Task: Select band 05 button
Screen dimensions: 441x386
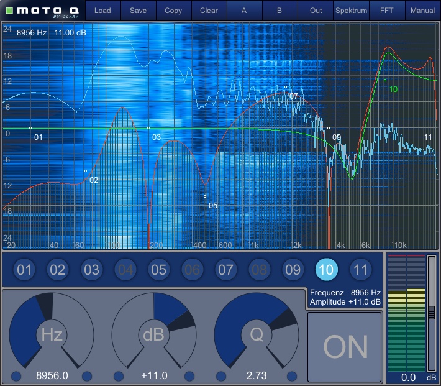Action: (158, 270)
